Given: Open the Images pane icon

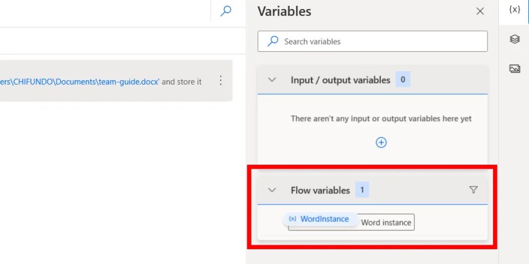Looking at the screenshot, I should click(x=514, y=69).
